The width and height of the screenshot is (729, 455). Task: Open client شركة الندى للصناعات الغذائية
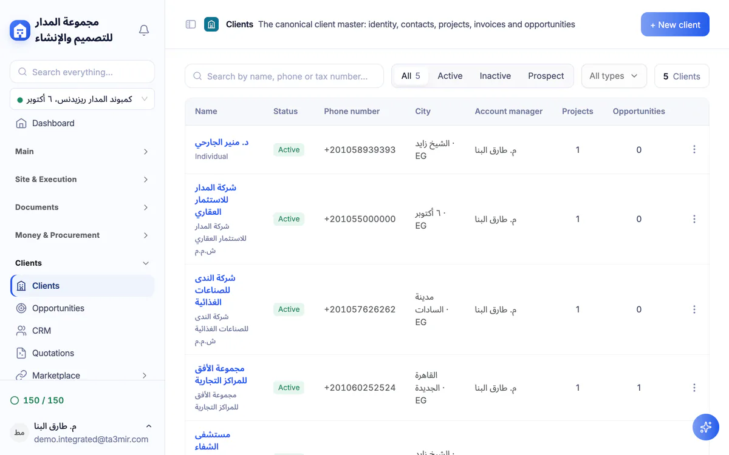pyautogui.click(x=215, y=290)
